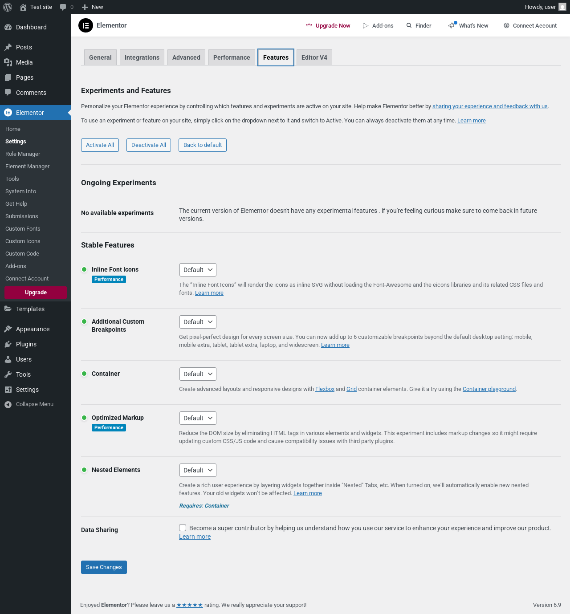Open the Inline Font Icons dropdown

pos(198,270)
